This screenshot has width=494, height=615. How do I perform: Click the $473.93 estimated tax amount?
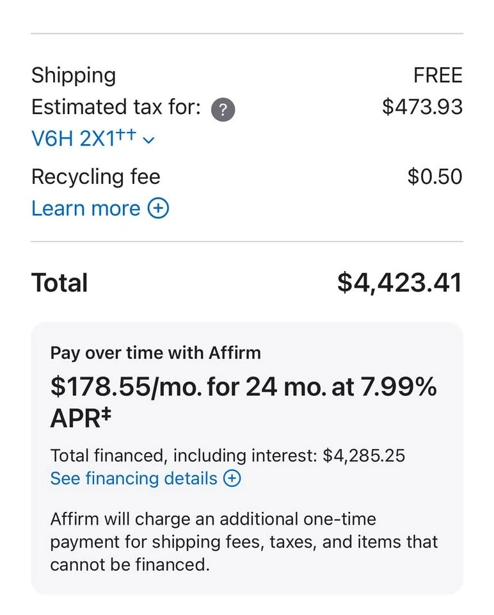[x=422, y=106]
